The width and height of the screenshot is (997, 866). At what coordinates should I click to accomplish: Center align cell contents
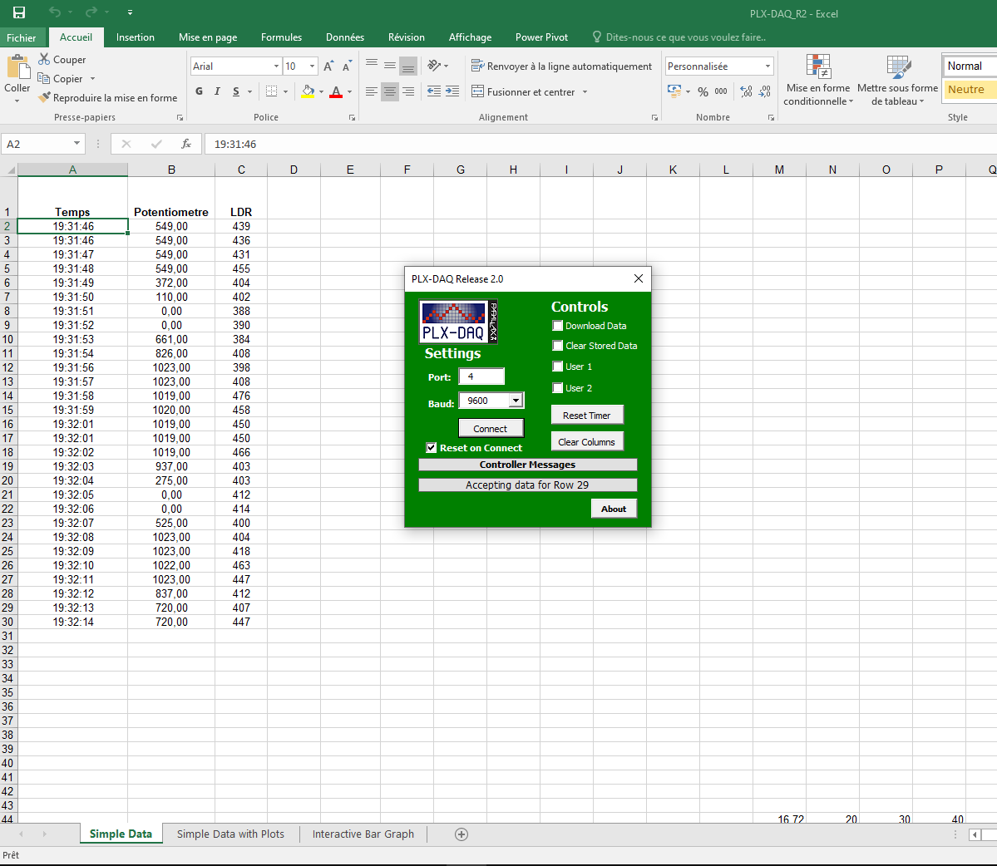[x=389, y=92]
